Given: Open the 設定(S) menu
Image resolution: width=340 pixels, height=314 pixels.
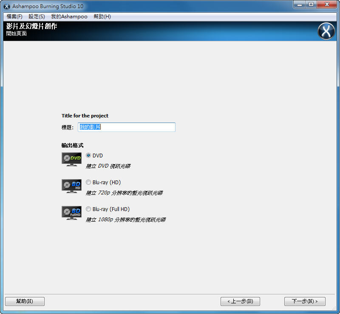Looking at the screenshot, I should (37, 17).
